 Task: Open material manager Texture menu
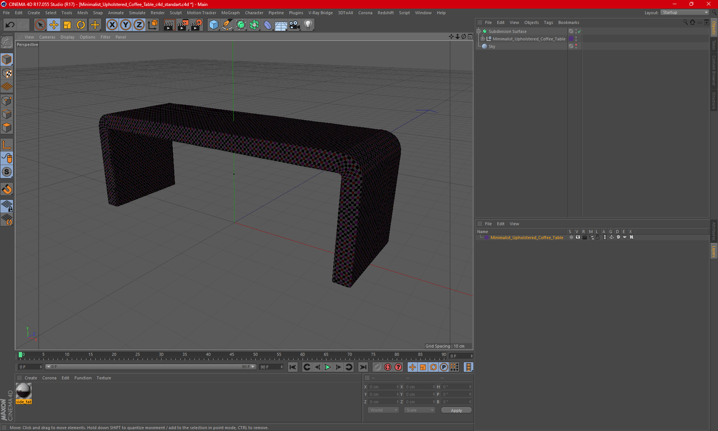click(104, 378)
